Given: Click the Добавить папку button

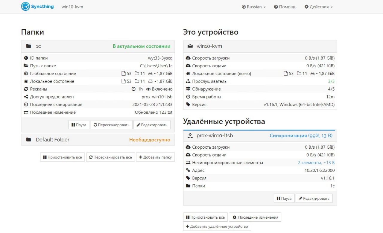Looking at the screenshot, I should pos(155,157).
